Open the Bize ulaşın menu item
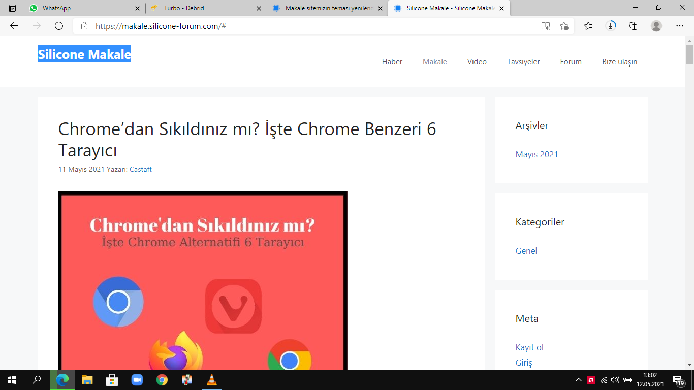Screen dimensions: 694x390 (x=620, y=62)
